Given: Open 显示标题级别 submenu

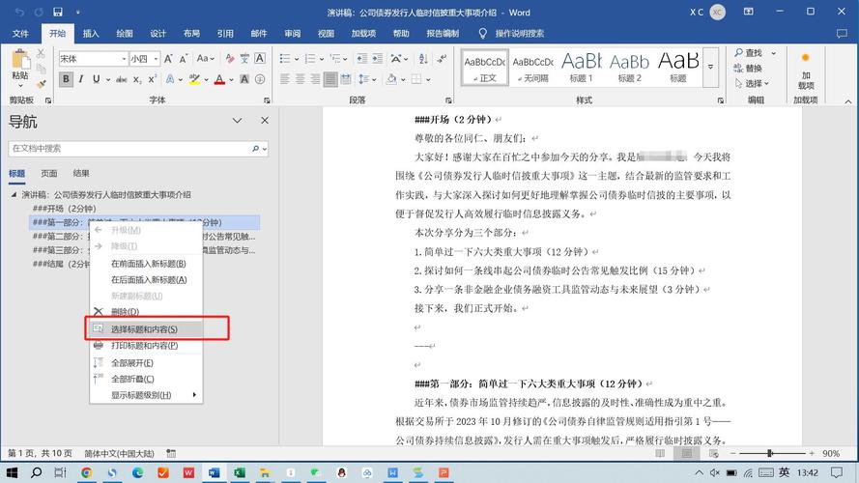Looking at the screenshot, I should click(x=146, y=395).
